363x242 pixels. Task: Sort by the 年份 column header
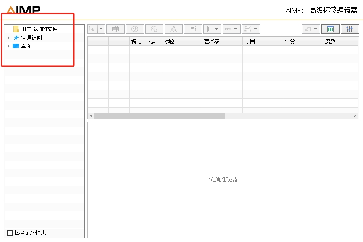pos(303,41)
